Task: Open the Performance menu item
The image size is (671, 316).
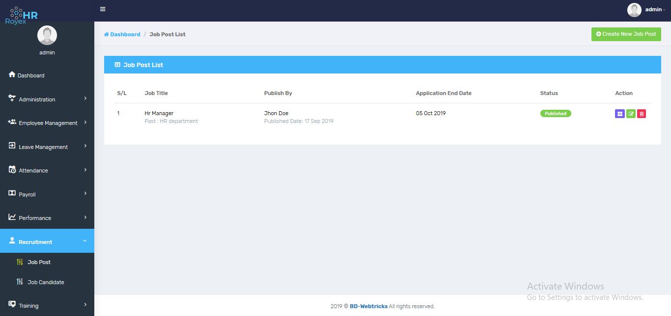Action: click(35, 218)
